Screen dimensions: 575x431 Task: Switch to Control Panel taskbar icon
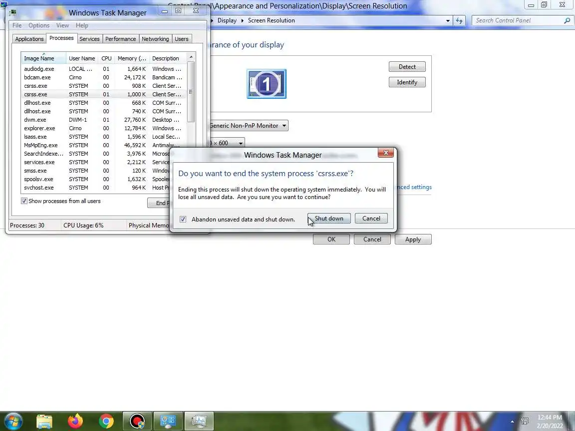168,421
